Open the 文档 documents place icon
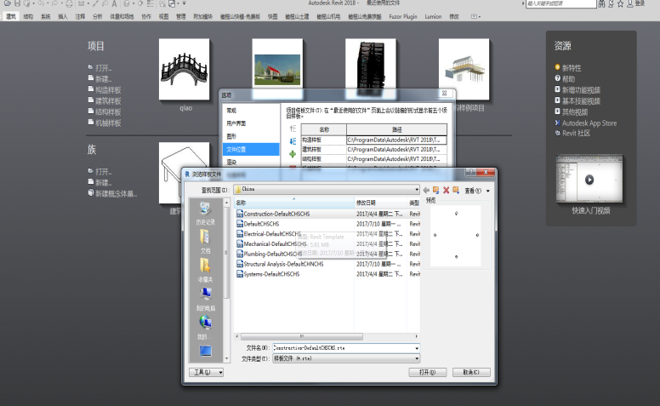 (x=206, y=243)
